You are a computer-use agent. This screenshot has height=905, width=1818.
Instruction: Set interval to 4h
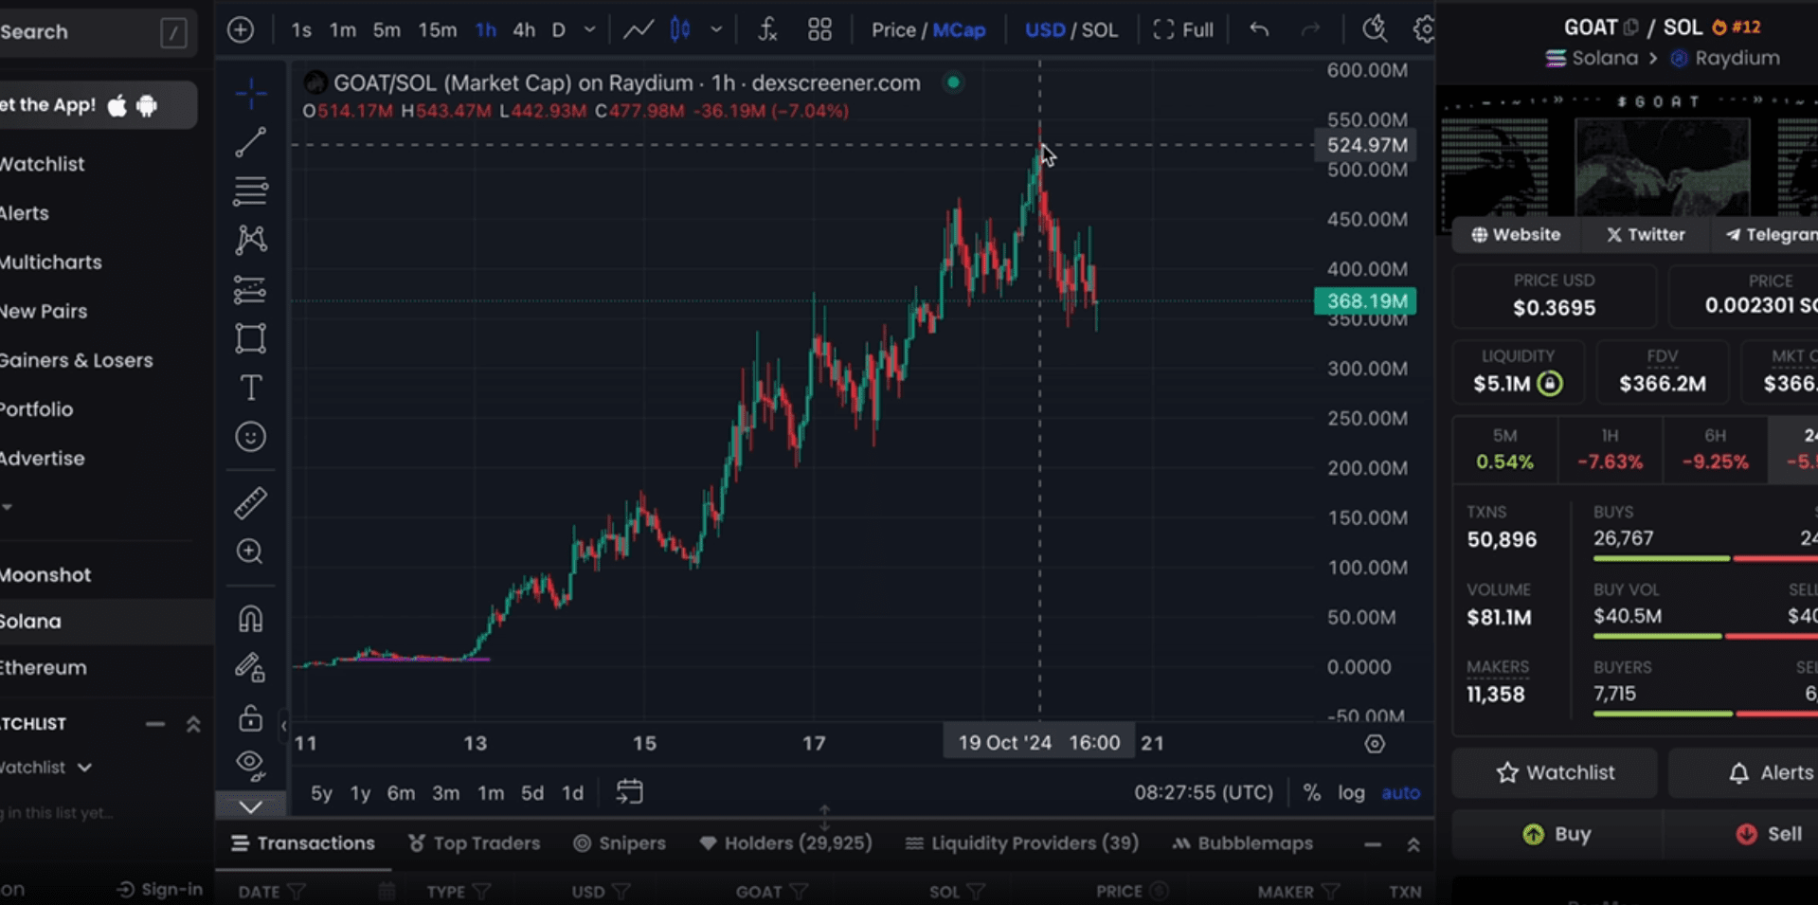pos(524,30)
